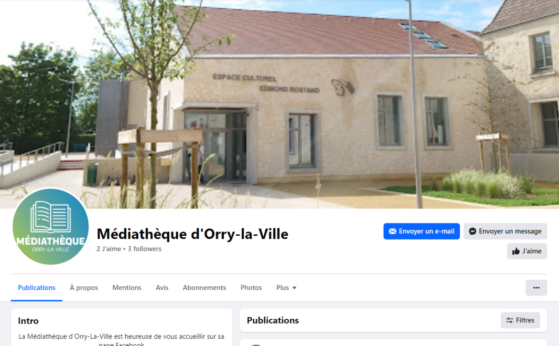This screenshot has width=559, height=346.
Task: Click the thumbs-up icon on J'aime
Action: (516, 251)
